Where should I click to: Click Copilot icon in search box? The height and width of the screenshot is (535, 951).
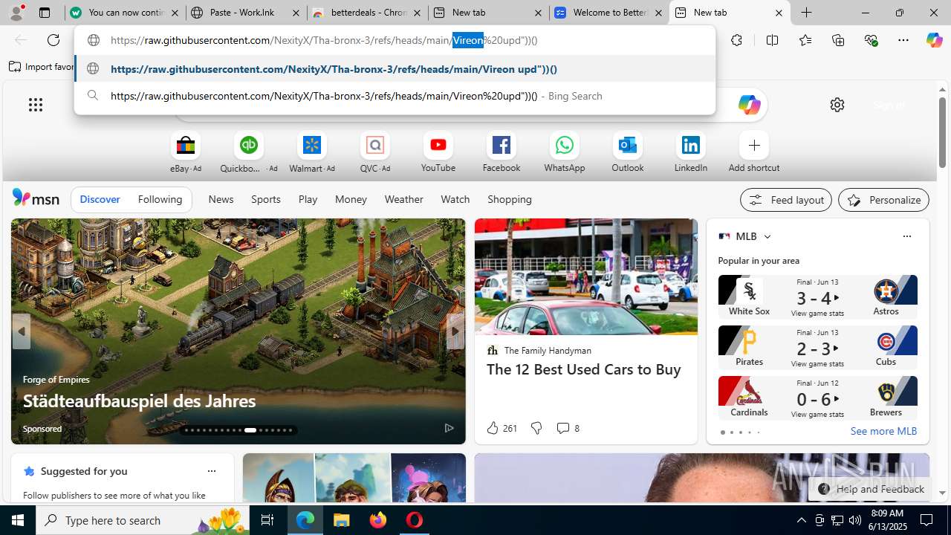click(748, 105)
